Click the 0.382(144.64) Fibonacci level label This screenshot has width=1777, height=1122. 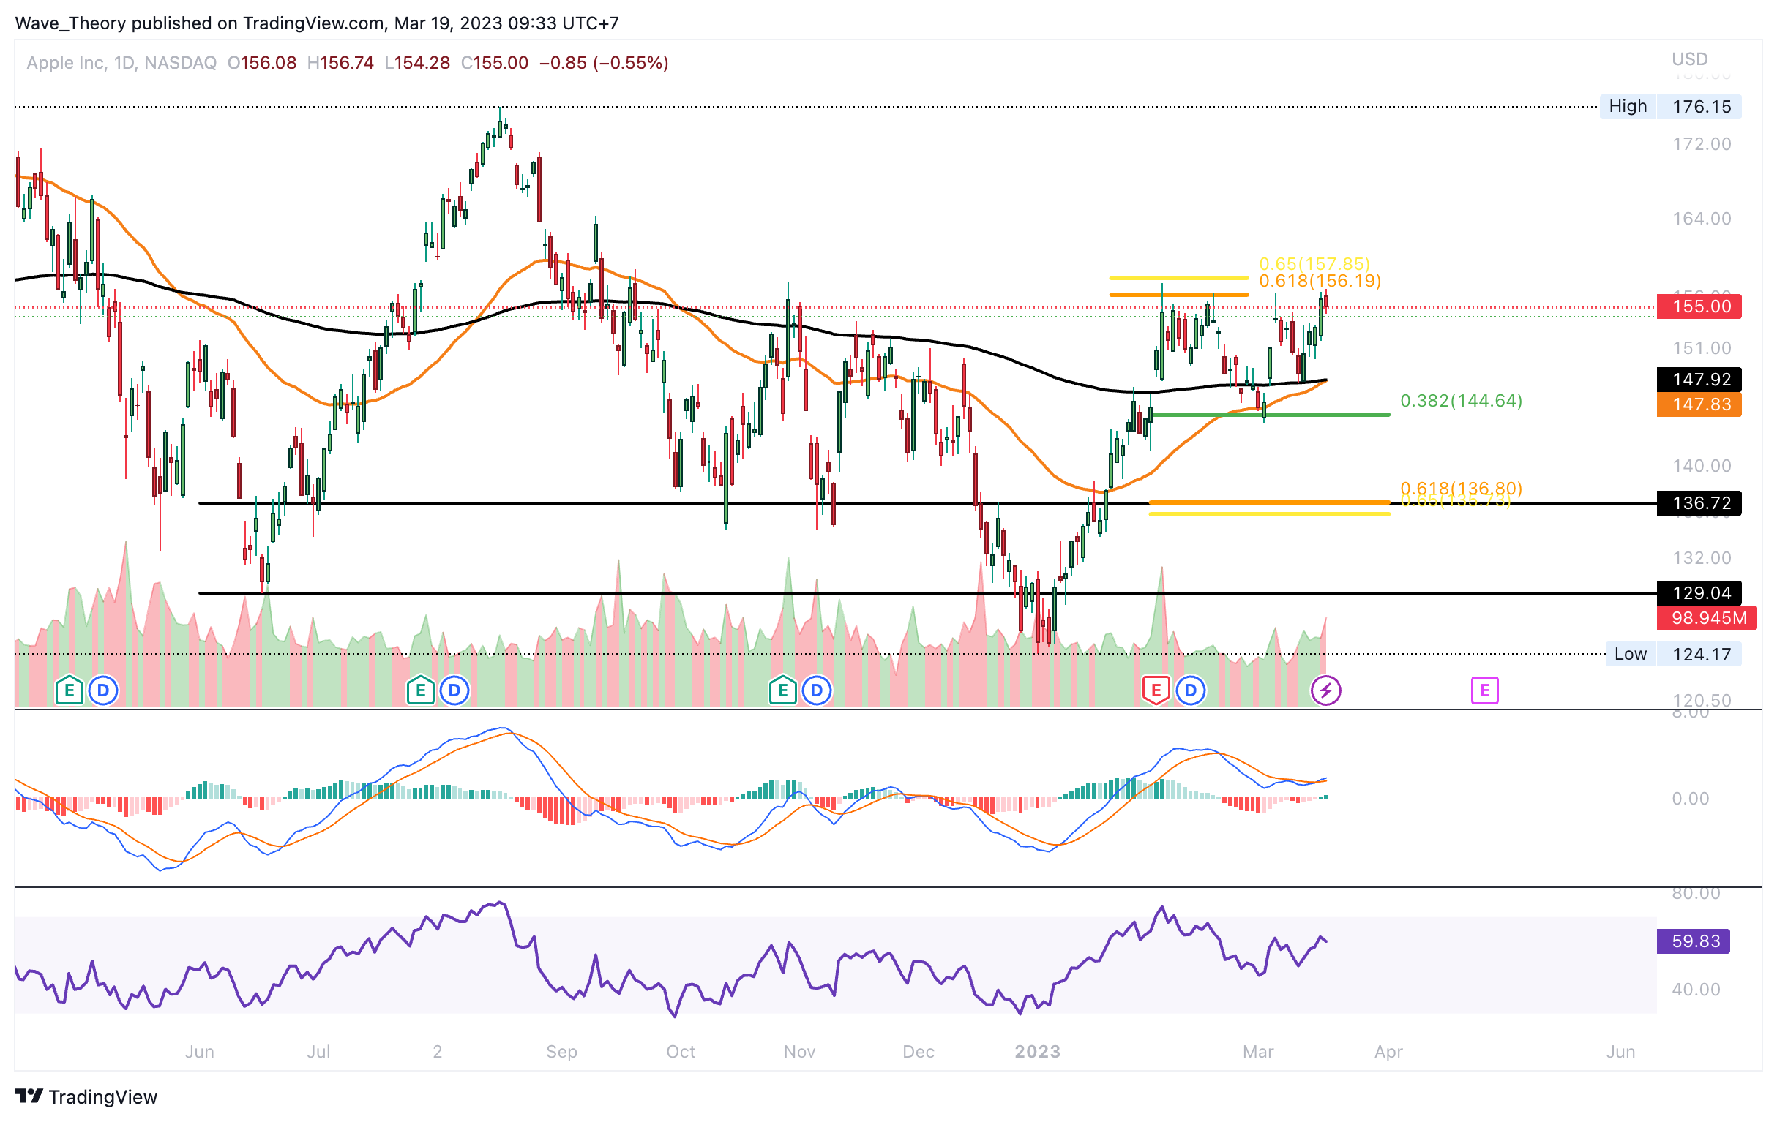coord(1461,401)
